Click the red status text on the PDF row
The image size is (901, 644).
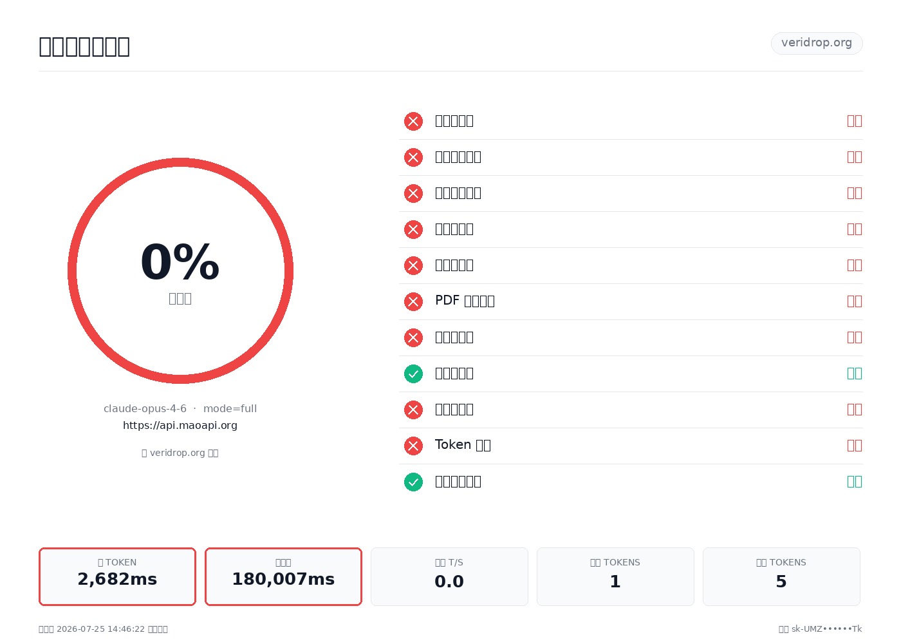pyautogui.click(x=855, y=301)
